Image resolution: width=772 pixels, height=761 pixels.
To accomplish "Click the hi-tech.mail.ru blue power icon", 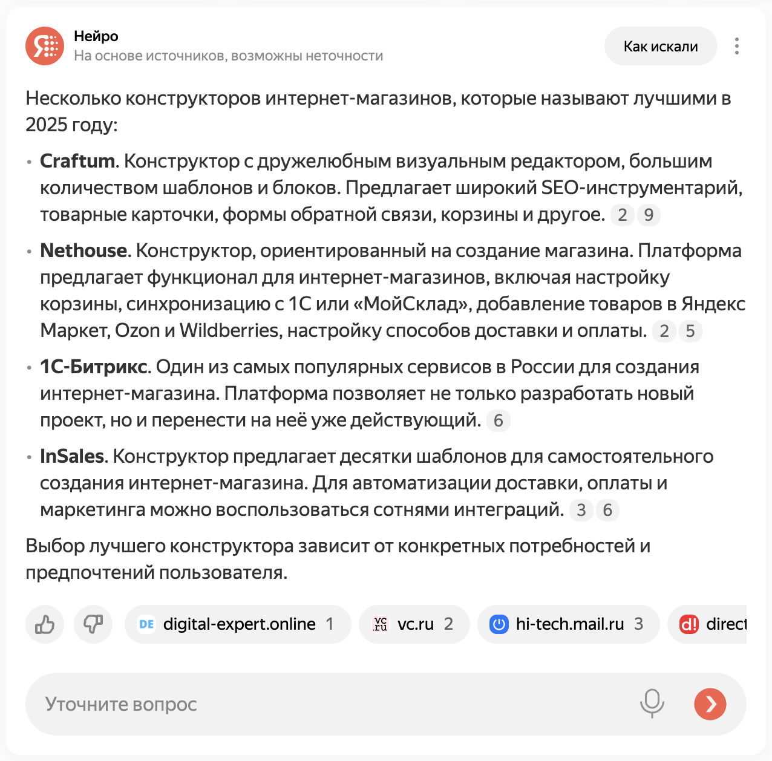I will coord(499,624).
